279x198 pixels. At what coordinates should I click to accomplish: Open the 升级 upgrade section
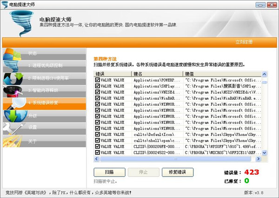coord(44,116)
